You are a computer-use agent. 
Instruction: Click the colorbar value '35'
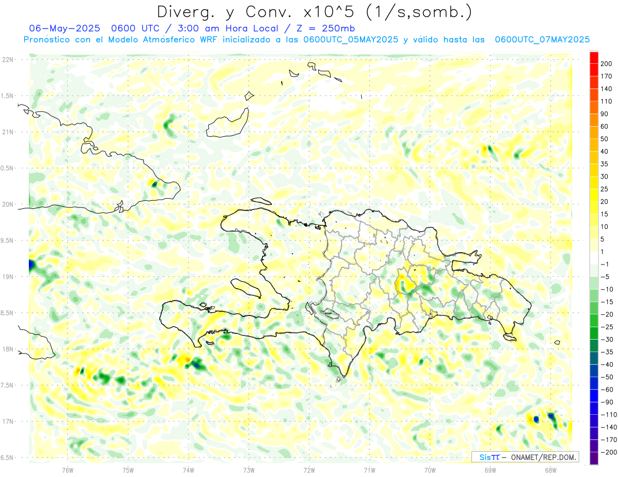pos(605,164)
